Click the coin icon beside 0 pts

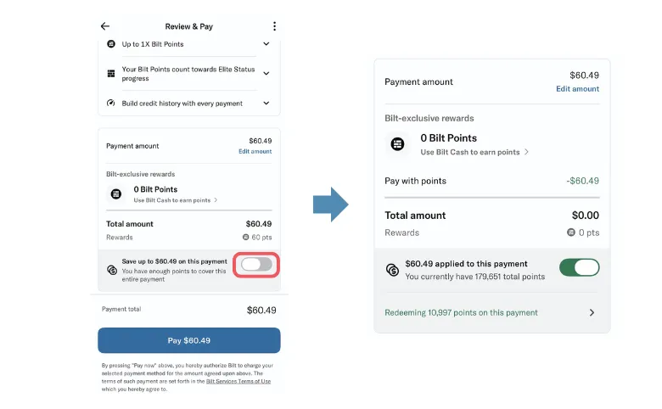pos(571,233)
